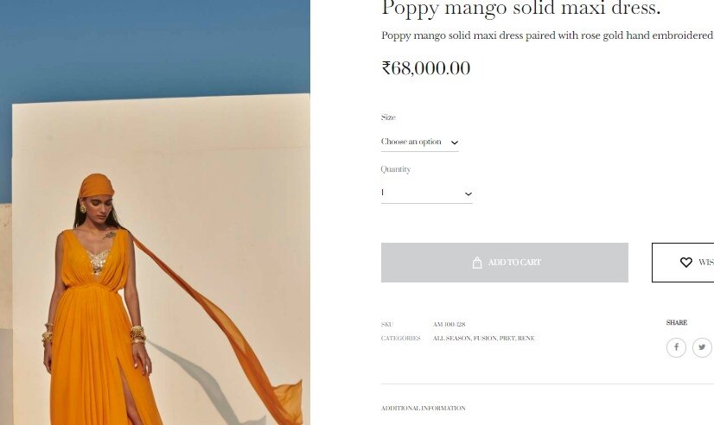Open the Rene category link
Image resolution: width=714 pixels, height=425 pixels.
coord(526,338)
